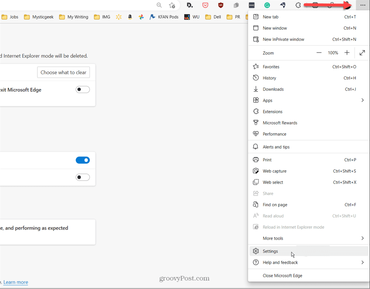Open the uBlock Origin shield extension
Image resolution: width=370 pixels, height=289 pixels.
pyautogui.click(x=221, y=5)
